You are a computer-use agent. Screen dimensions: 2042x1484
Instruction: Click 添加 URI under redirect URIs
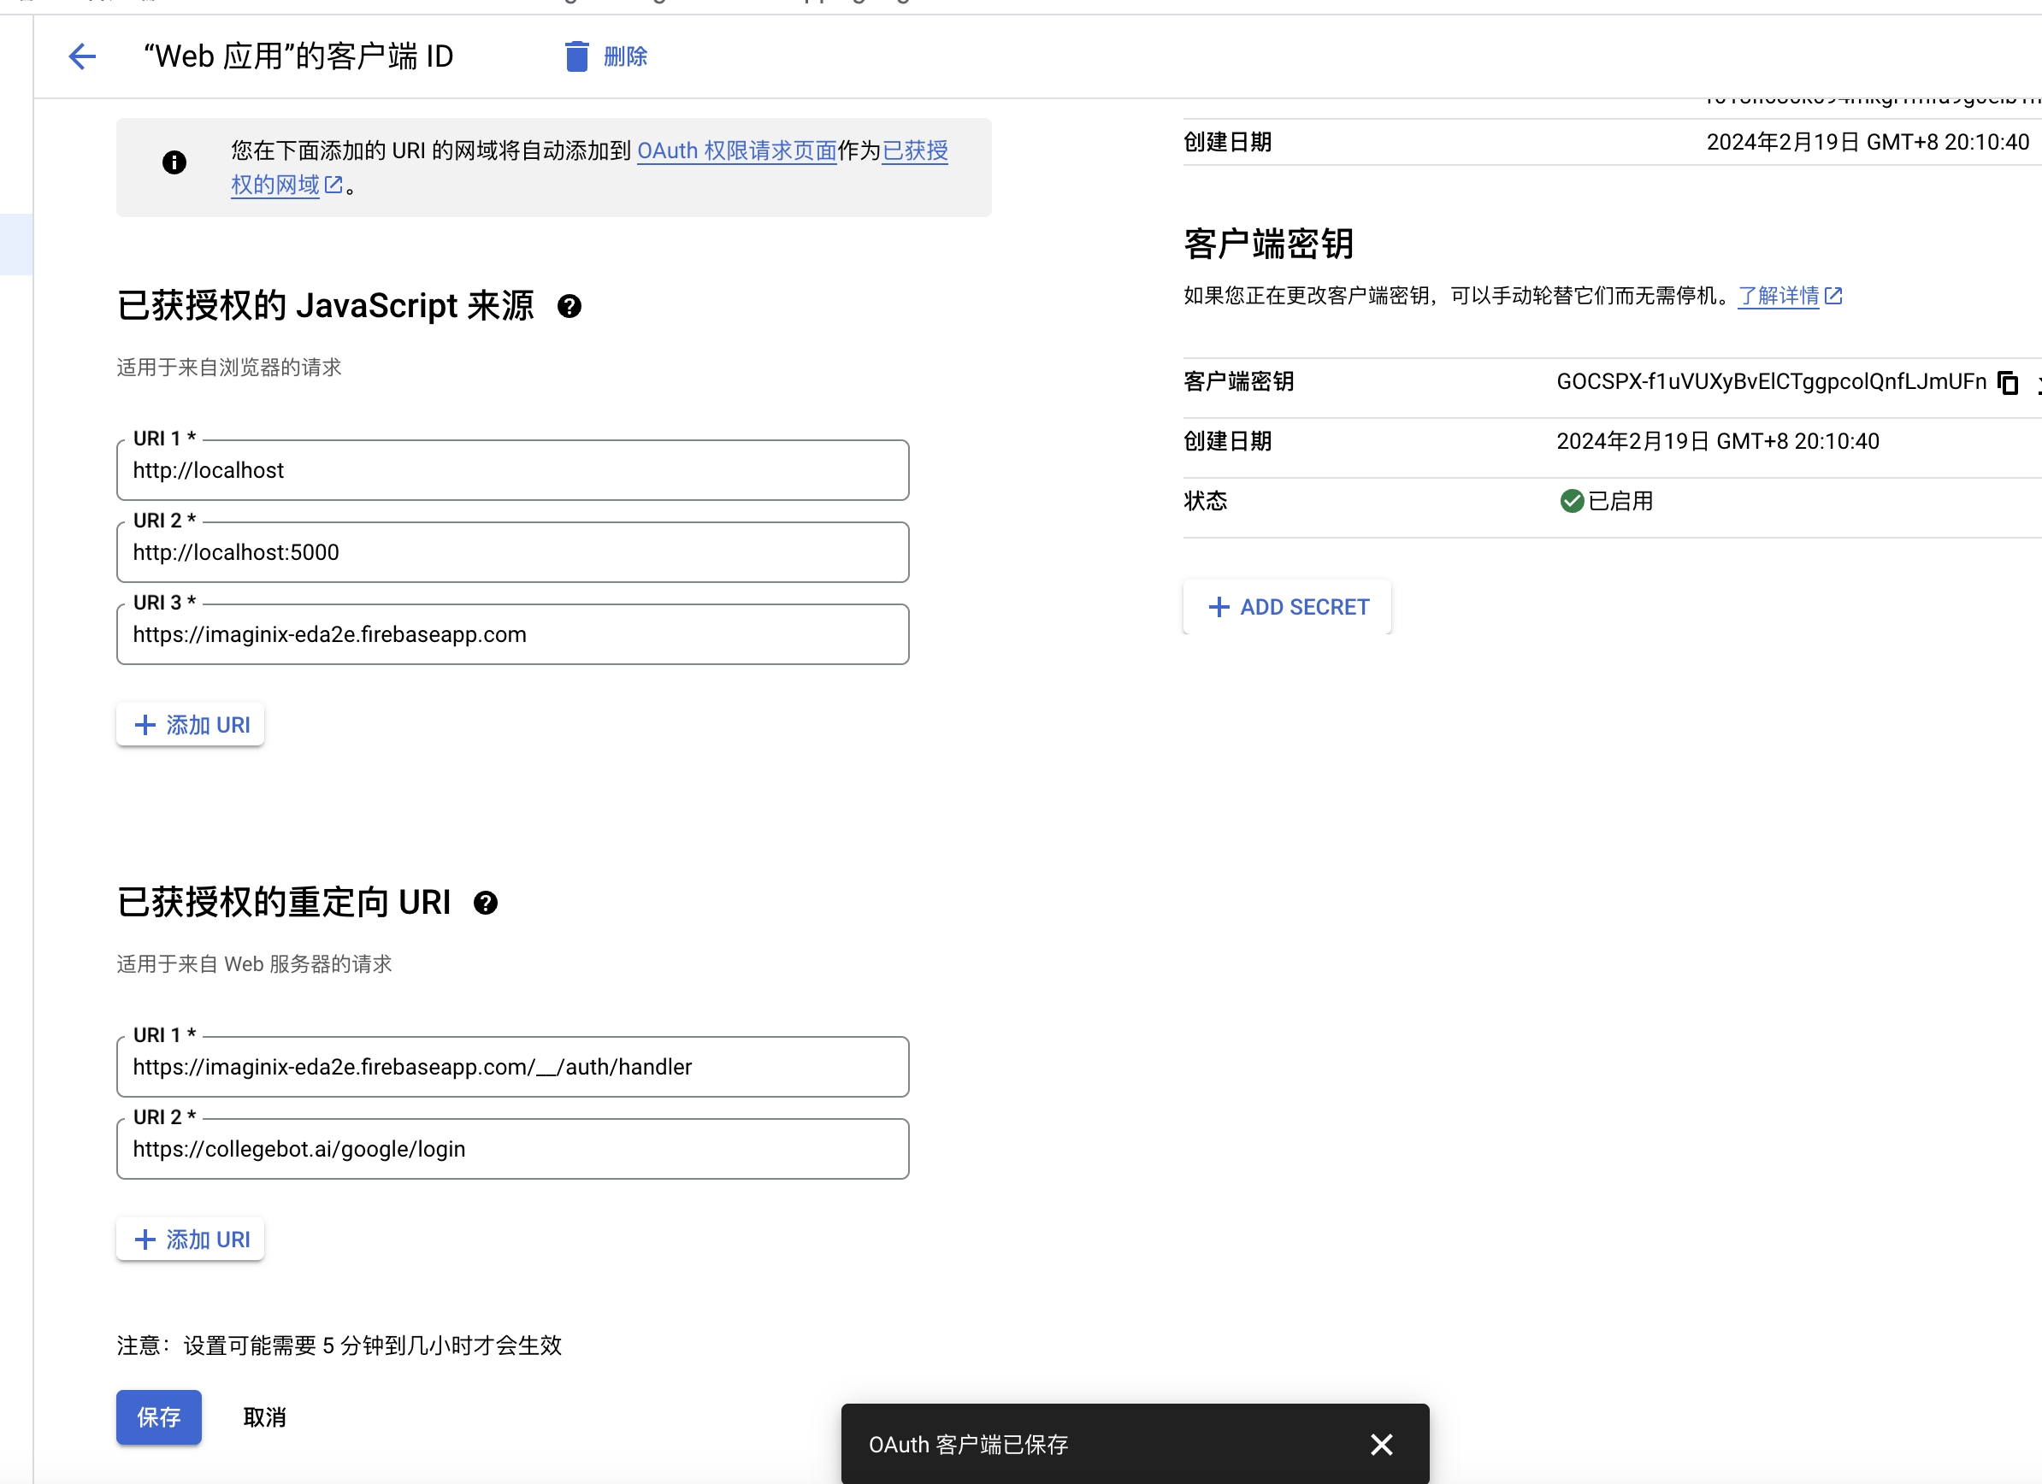tap(190, 1240)
